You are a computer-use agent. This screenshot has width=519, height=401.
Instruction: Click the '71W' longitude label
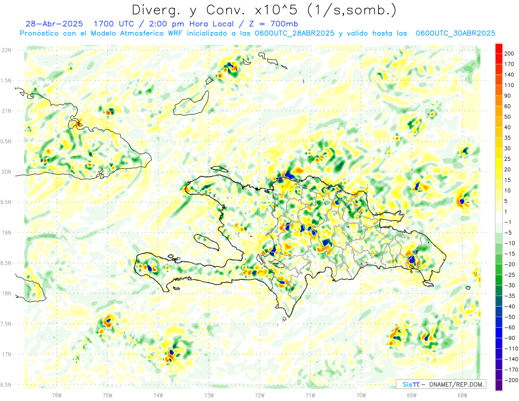(x=310, y=395)
